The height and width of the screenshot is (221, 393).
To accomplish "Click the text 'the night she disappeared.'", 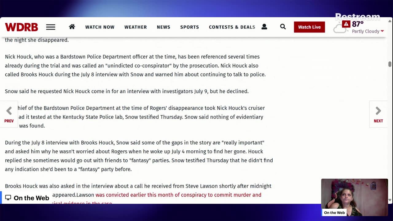I will point(37,40).
